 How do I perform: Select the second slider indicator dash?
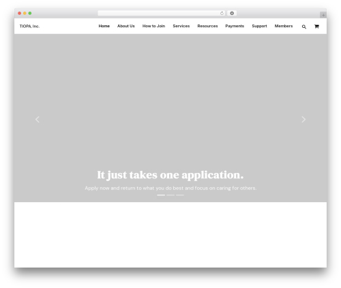pyautogui.click(x=170, y=195)
